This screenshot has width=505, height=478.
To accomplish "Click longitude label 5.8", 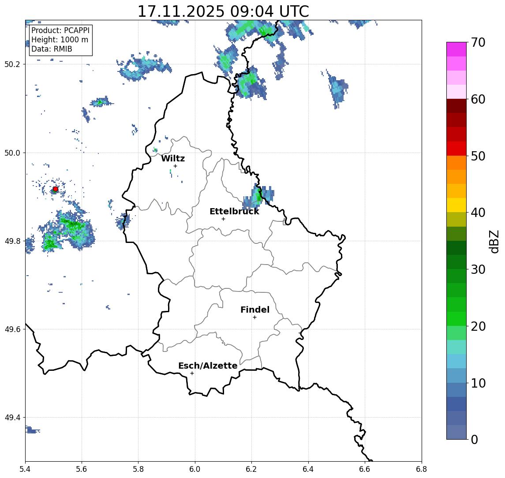I will click(x=138, y=469).
